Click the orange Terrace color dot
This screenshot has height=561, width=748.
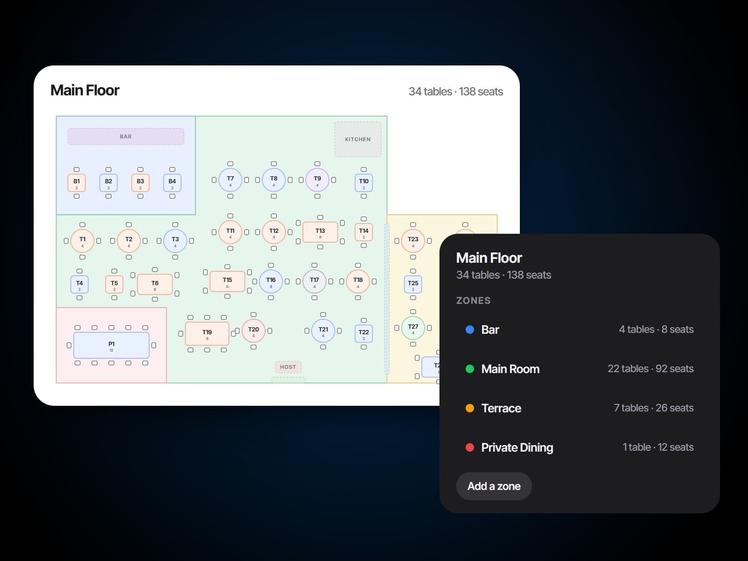470,408
